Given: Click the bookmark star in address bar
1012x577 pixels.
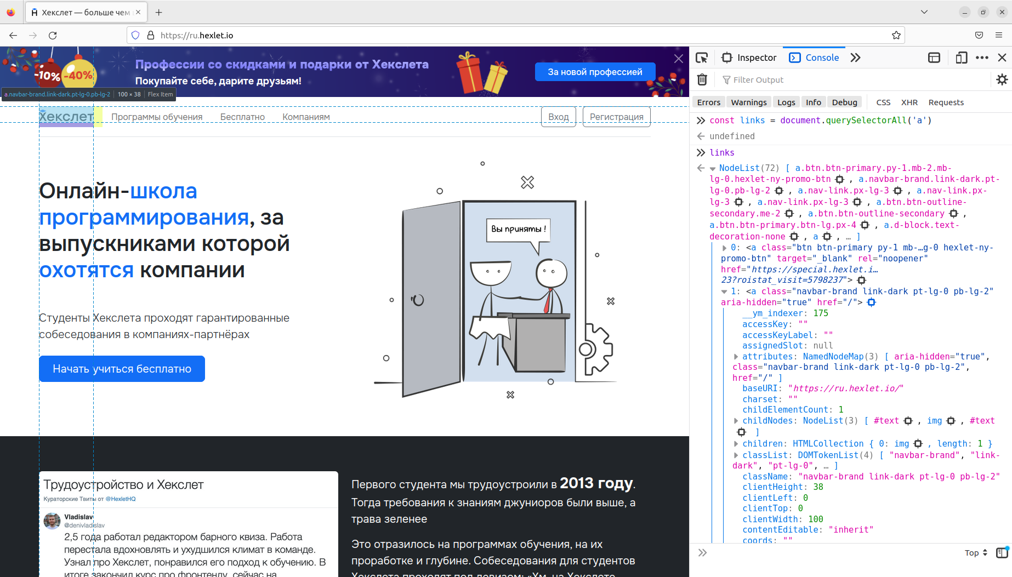Looking at the screenshot, I should (897, 35).
